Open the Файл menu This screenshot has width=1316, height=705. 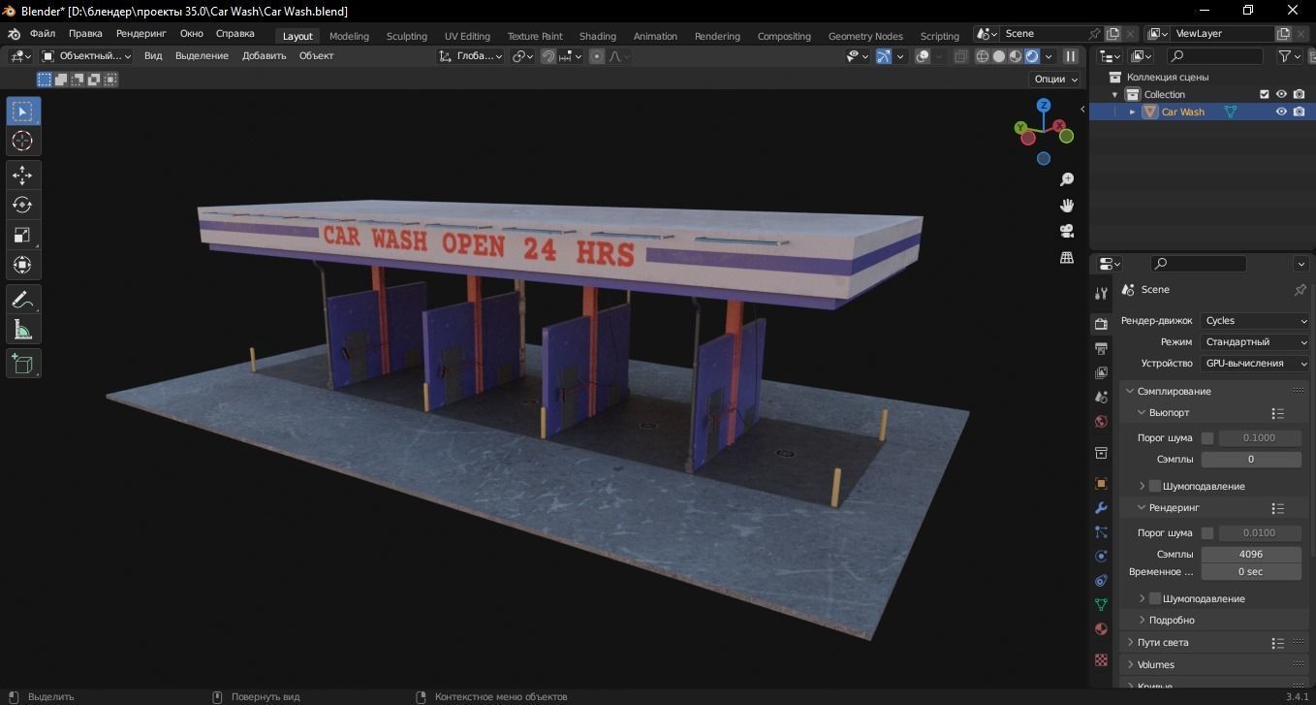[43, 34]
